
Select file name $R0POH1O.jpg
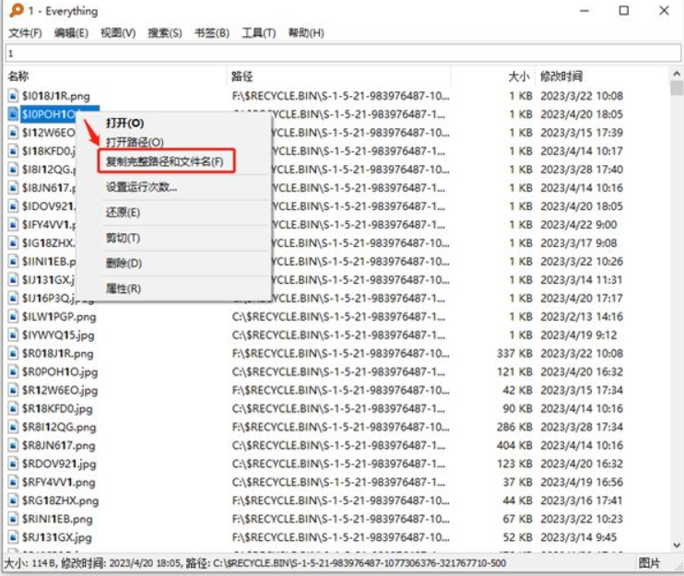(x=60, y=372)
